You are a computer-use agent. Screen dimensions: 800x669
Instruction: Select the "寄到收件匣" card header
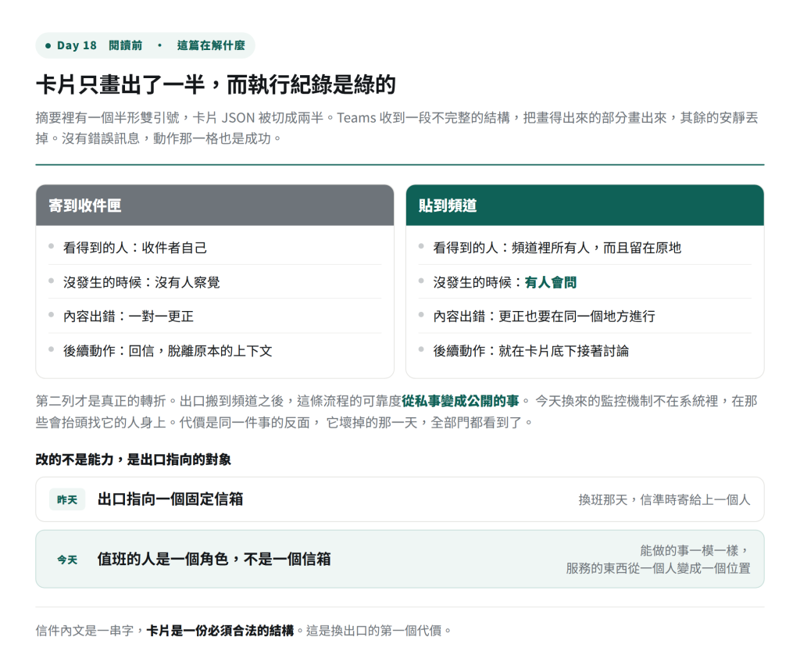(x=215, y=206)
